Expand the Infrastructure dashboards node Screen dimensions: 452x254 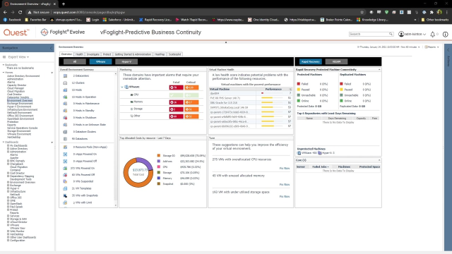[x=8, y=191]
